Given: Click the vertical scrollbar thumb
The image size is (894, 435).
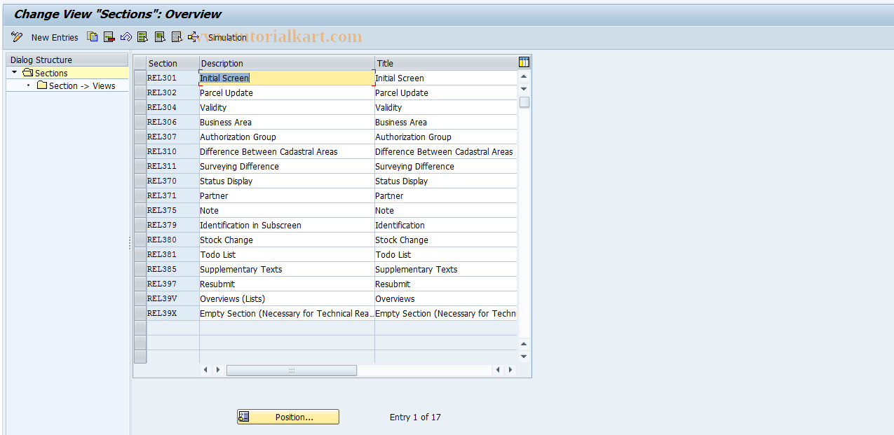Looking at the screenshot, I should point(524,102).
